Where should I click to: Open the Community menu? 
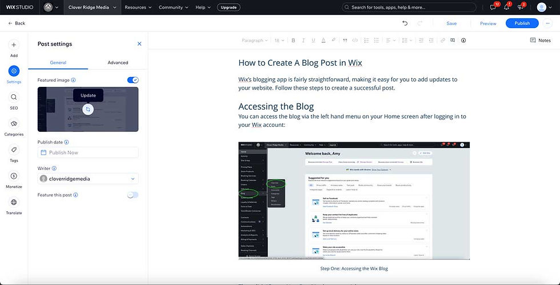pos(173,7)
